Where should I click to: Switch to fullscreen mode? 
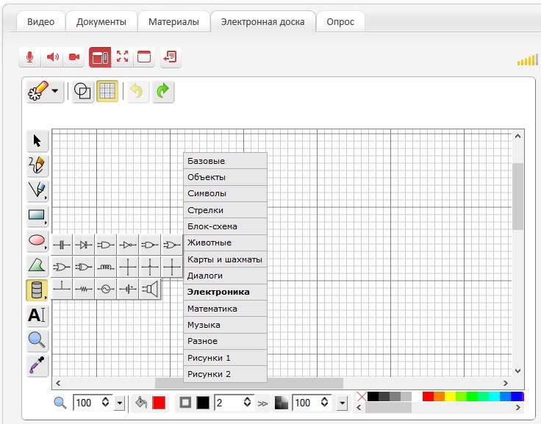pyautogui.click(x=122, y=57)
